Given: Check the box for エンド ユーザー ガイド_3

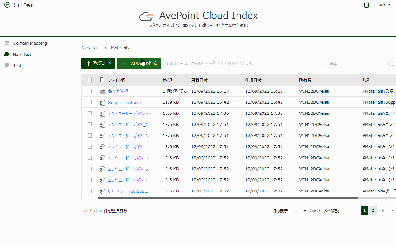Looking at the screenshot, I should pos(90,135).
